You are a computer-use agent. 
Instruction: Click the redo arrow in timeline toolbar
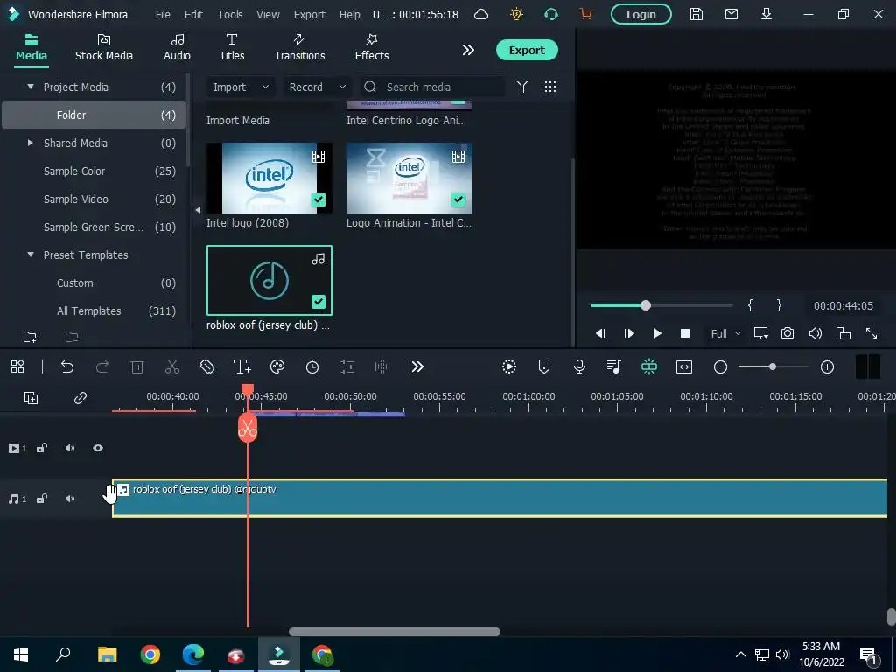pyautogui.click(x=102, y=367)
